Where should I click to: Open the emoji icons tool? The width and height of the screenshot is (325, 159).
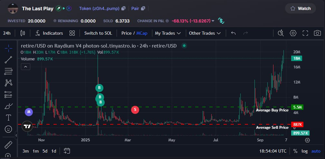click(8, 129)
